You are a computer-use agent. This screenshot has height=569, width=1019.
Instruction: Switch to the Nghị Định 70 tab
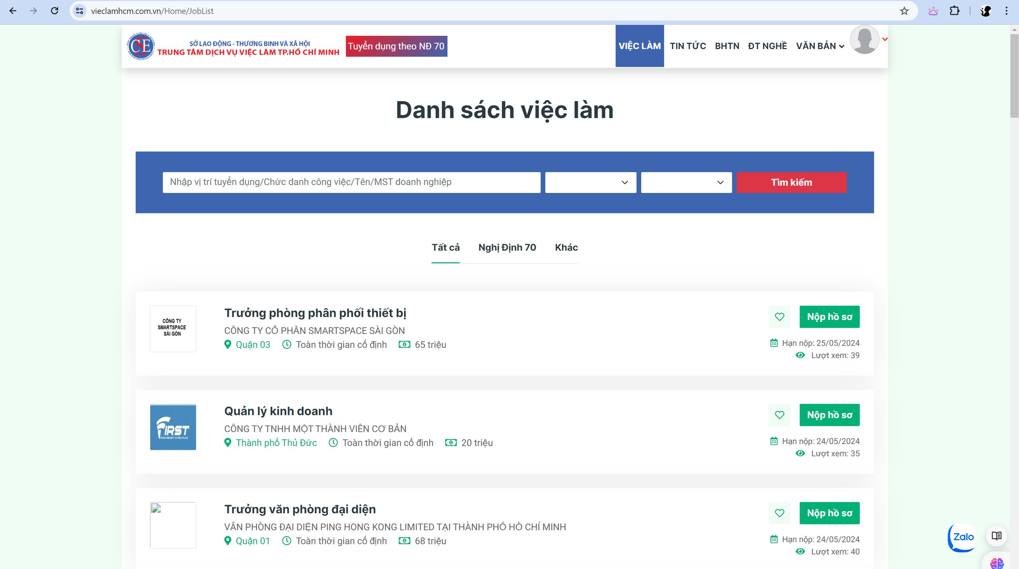point(507,247)
